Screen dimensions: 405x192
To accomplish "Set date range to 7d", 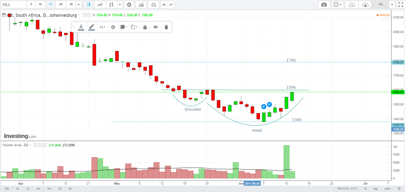I will point(59,189).
